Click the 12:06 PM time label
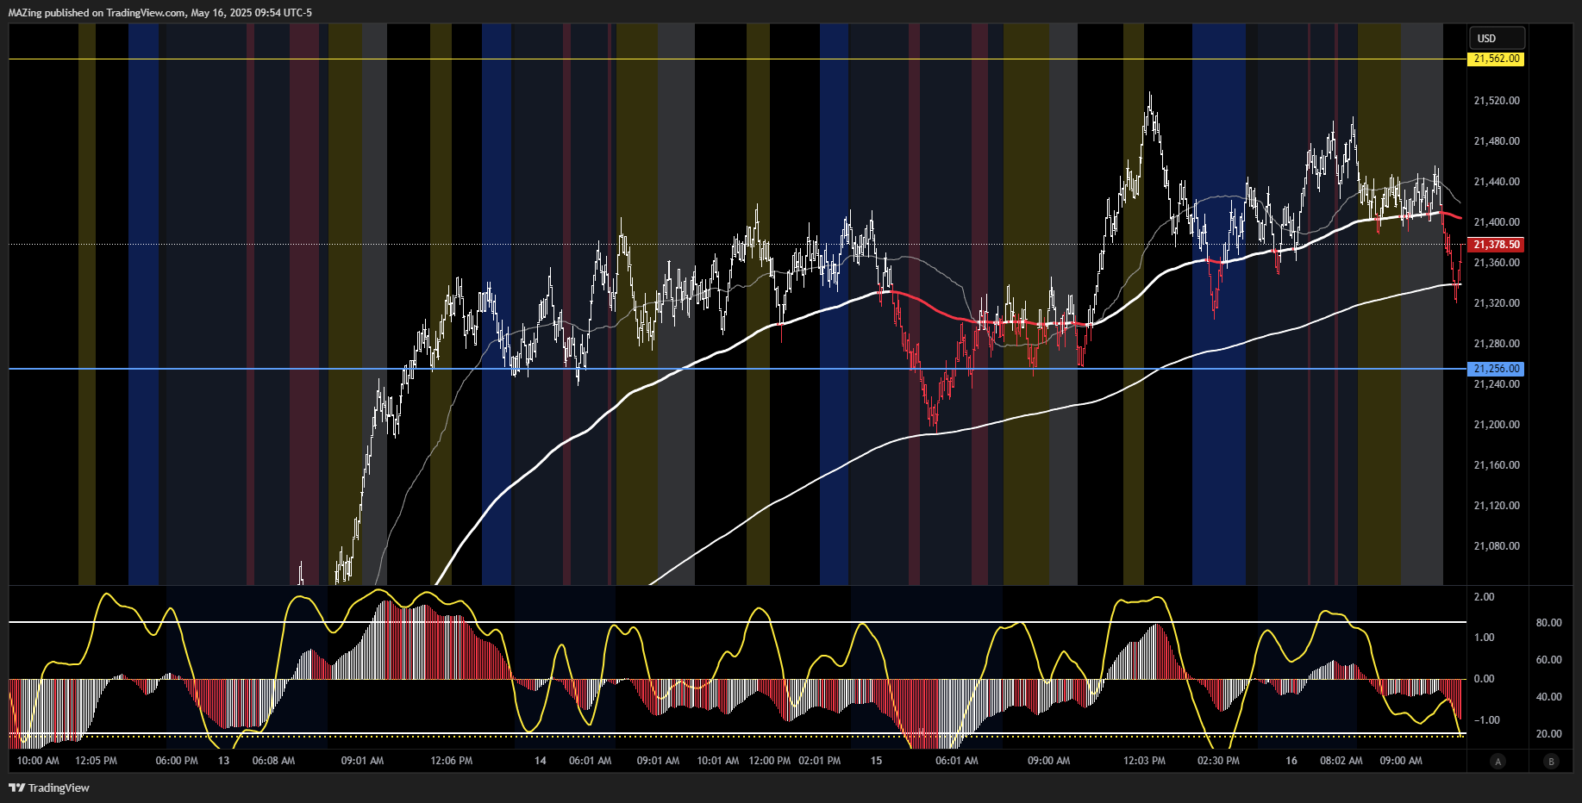Screen dimensions: 1582x803 (452, 761)
